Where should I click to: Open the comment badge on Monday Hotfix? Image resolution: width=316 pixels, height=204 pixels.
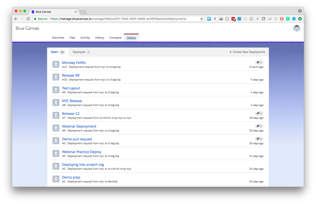click(x=259, y=62)
